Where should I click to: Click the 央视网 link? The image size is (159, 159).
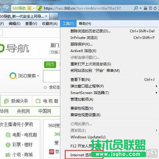click(x=23, y=111)
